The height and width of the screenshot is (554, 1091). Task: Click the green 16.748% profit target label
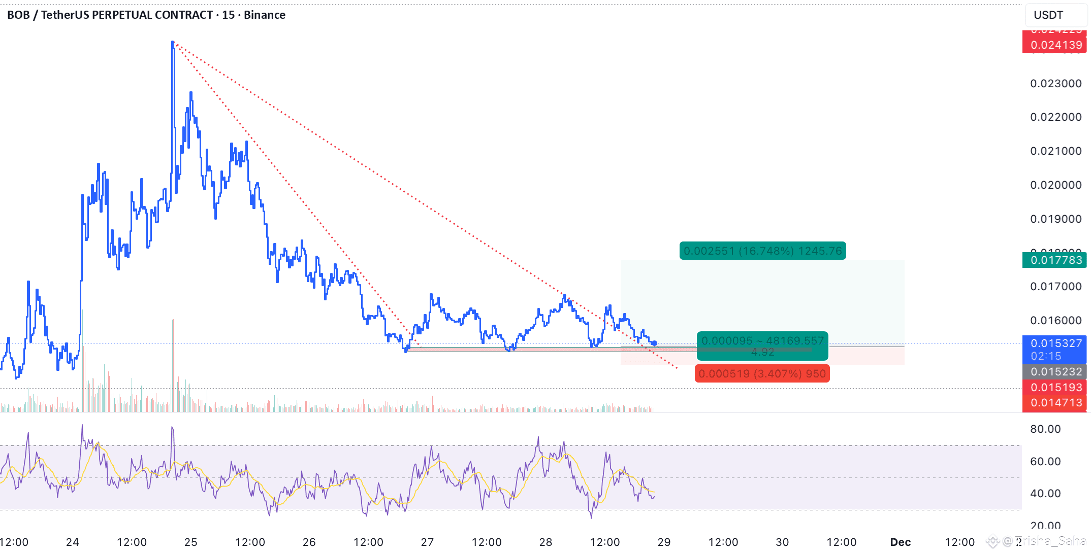[x=762, y=251]
